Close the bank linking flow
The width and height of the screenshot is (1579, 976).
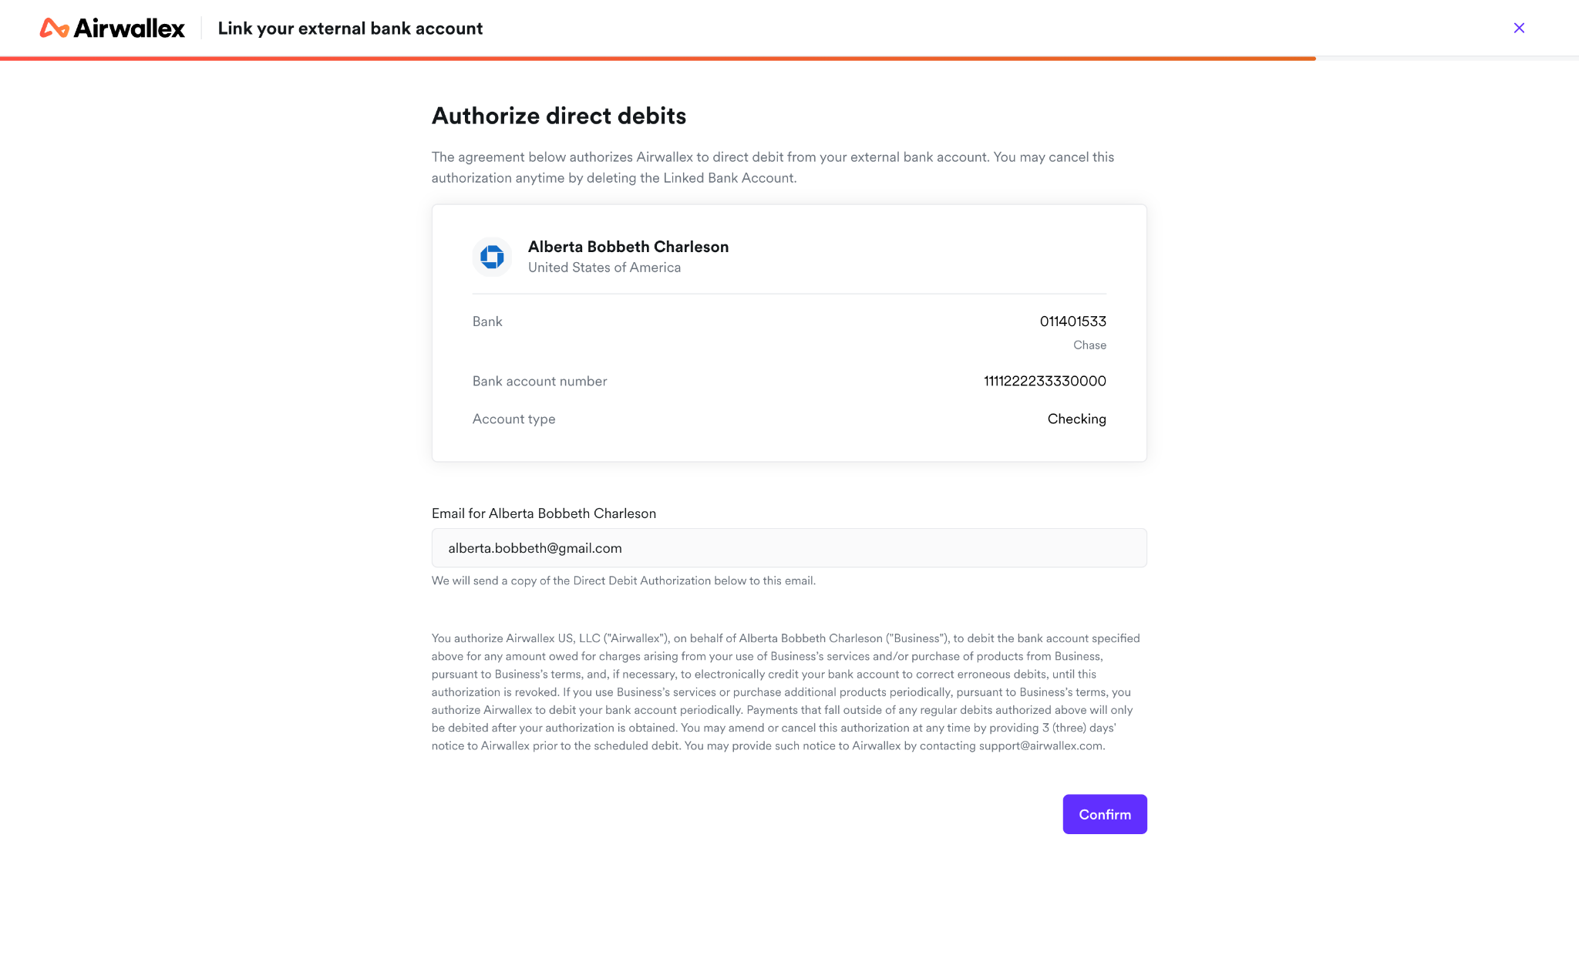[x=1519, y=29]
